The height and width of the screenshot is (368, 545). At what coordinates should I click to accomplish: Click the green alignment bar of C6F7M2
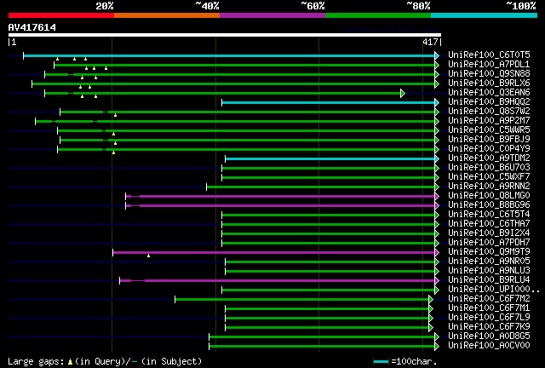pos(302,300)
